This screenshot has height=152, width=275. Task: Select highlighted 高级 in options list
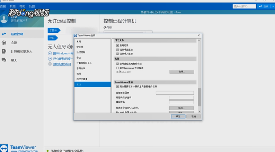[92, 84]
